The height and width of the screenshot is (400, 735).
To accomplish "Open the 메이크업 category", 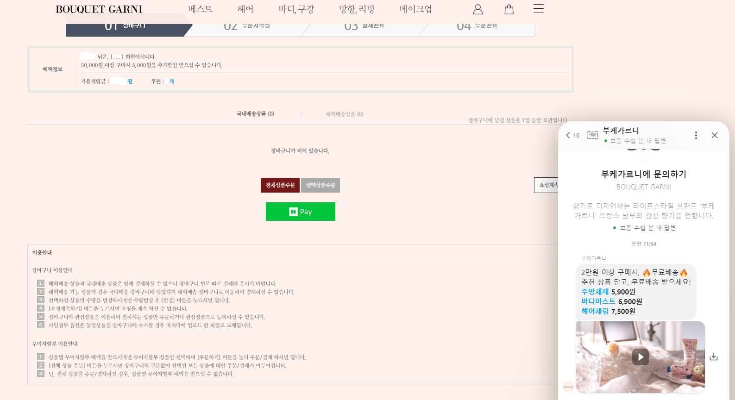I will tap(415, 9).
